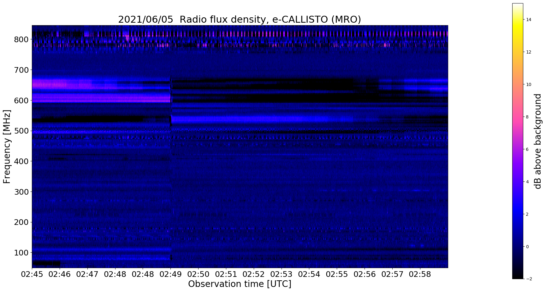Click the 02:56 time tick label
This screenshot has height=292, width=546.
point(365,274)
